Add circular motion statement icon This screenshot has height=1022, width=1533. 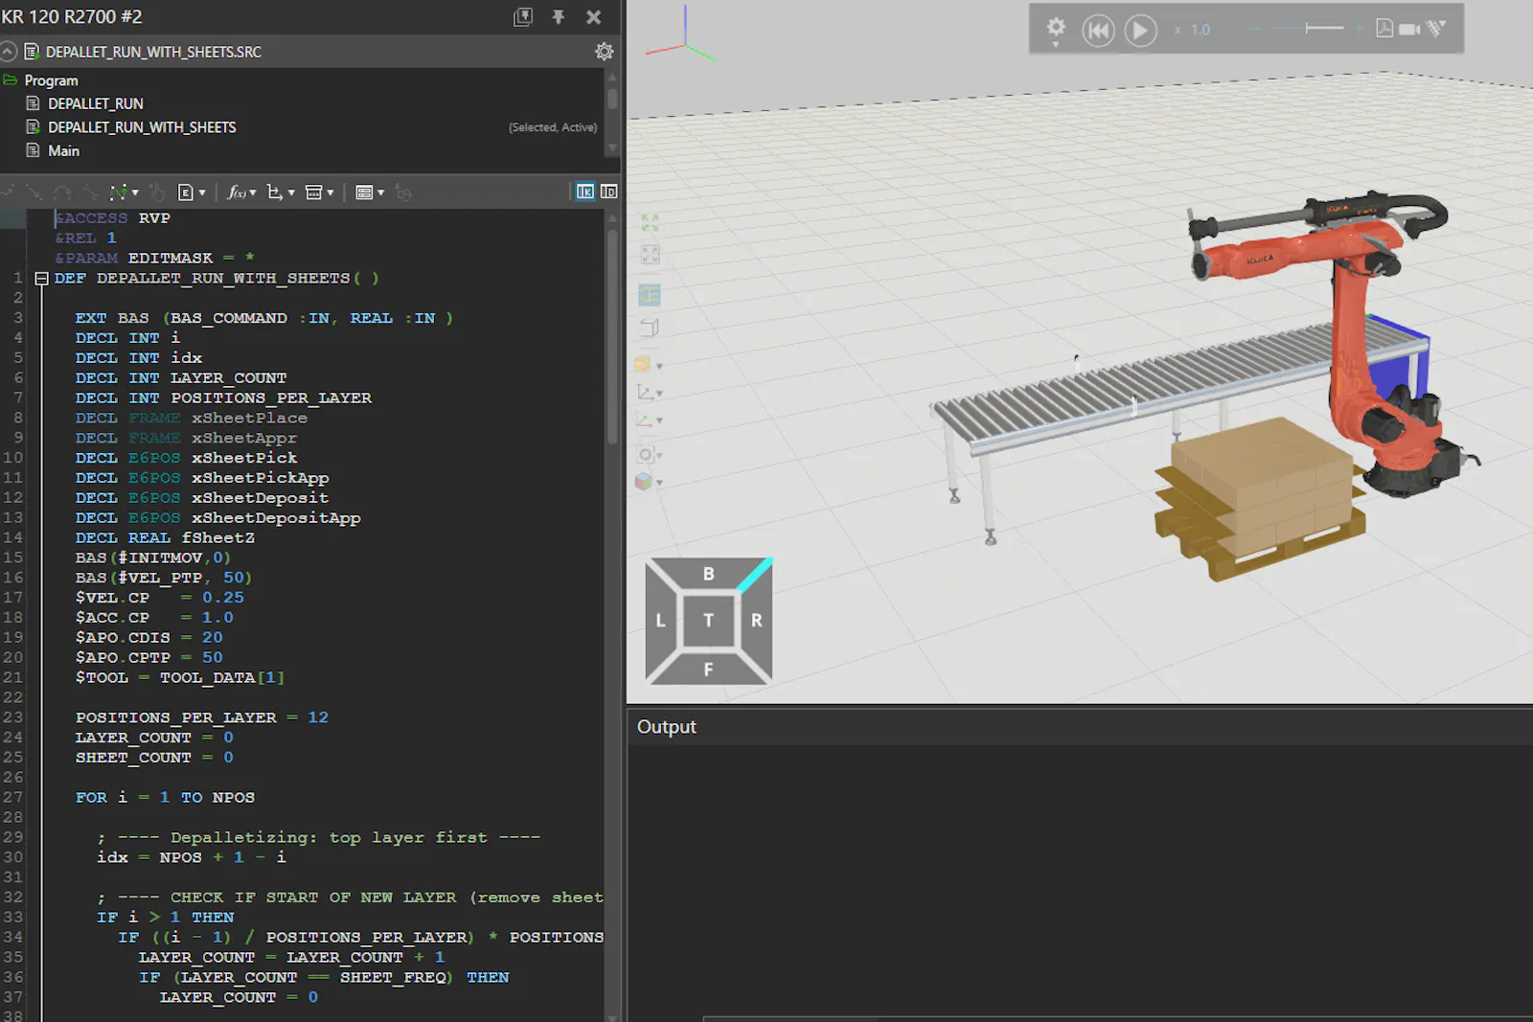coord(62,193)
